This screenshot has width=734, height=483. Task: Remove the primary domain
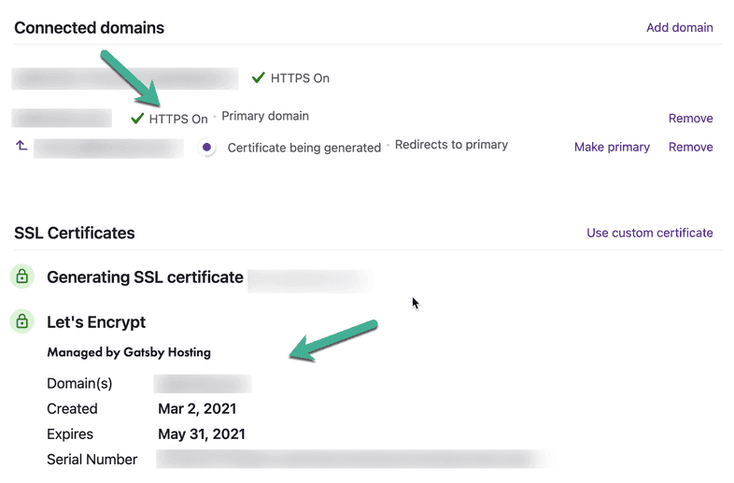[690, 119]
